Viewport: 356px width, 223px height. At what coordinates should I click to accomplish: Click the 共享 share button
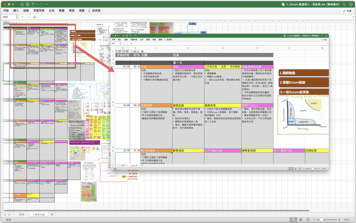pos(347,11)
